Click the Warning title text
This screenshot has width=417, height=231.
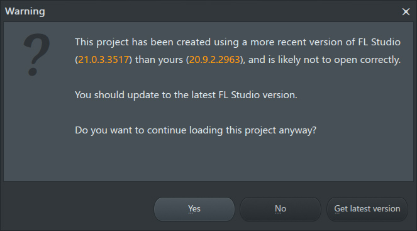25,11
